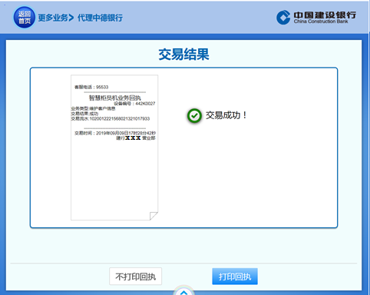The image size is (370, 295).
Task: Select the 交易结果 page title
Action: [183, 55]
